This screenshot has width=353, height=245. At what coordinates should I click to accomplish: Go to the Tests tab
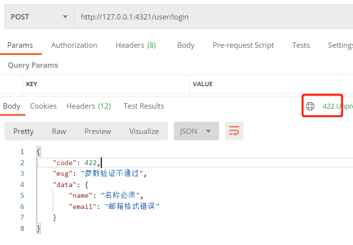(x=301, y=45)
